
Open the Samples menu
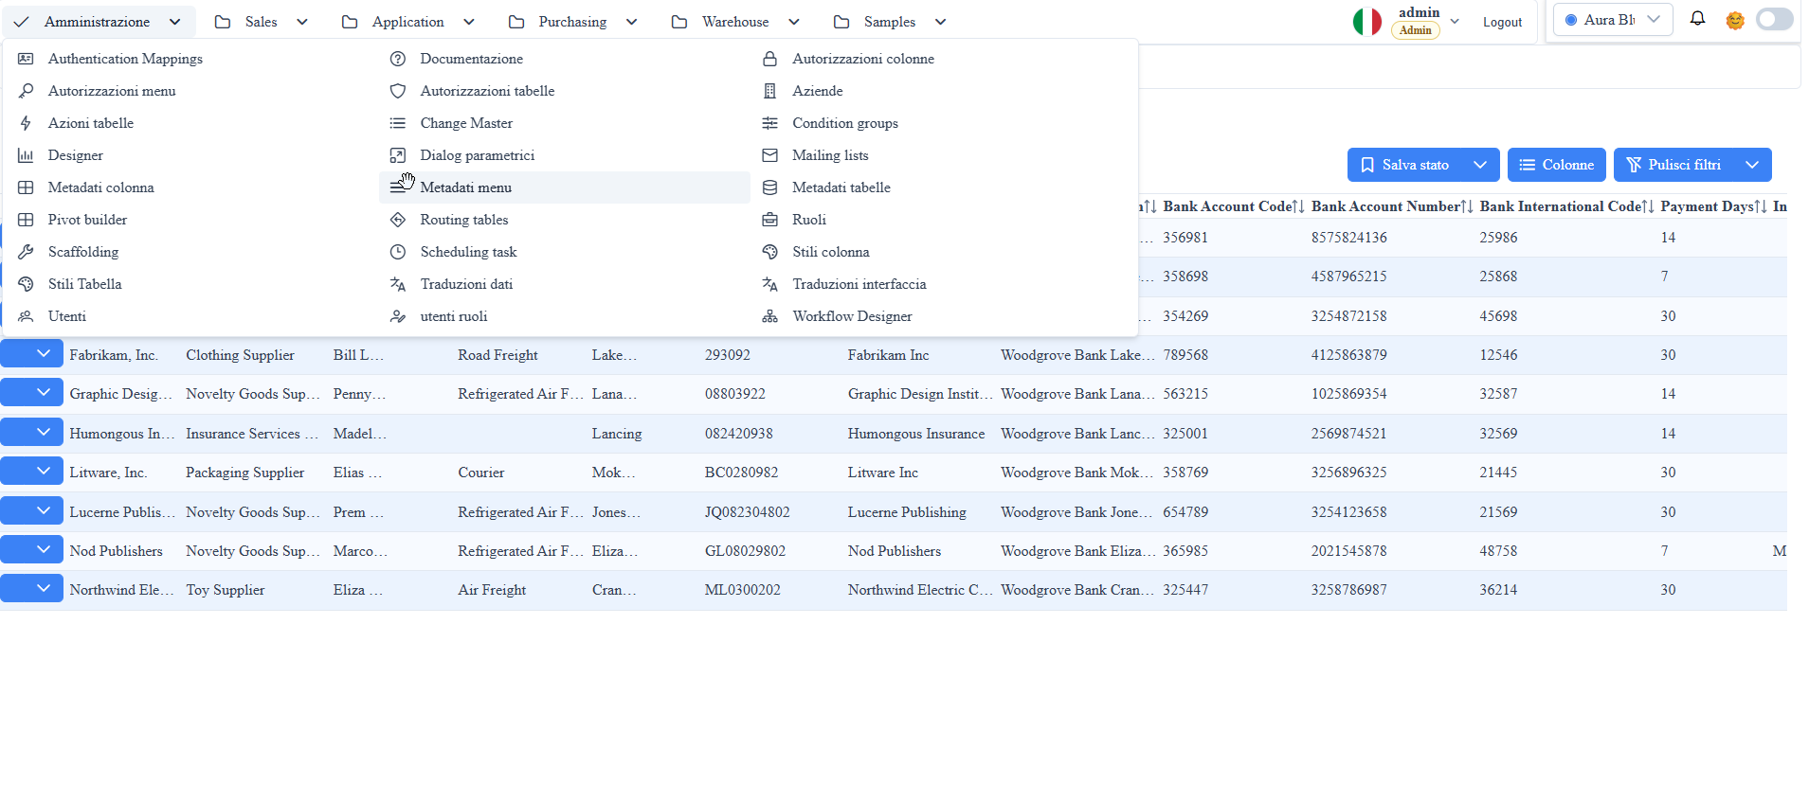tap(891, 22)
